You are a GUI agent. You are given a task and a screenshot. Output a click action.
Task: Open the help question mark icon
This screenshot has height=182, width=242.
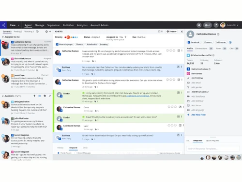[216, 25]
